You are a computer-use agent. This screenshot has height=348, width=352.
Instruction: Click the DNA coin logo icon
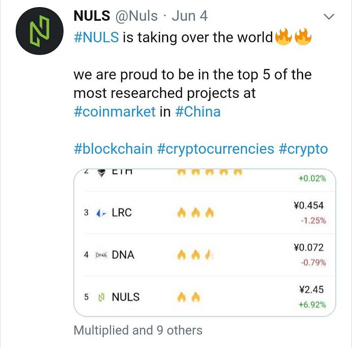pyautogui.click(x=101, y=255)
